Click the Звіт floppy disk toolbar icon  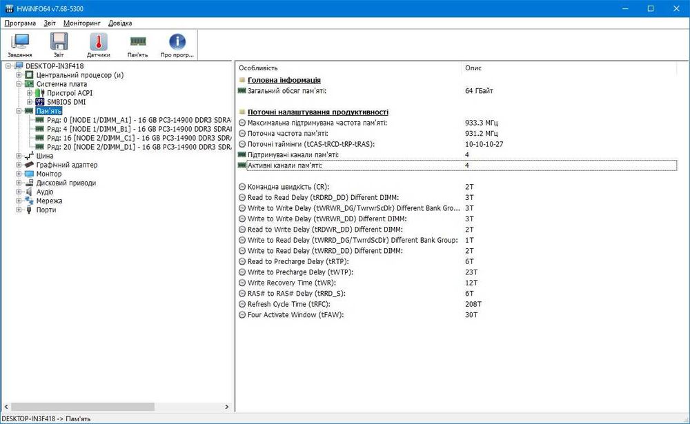[x=59, y=42]
